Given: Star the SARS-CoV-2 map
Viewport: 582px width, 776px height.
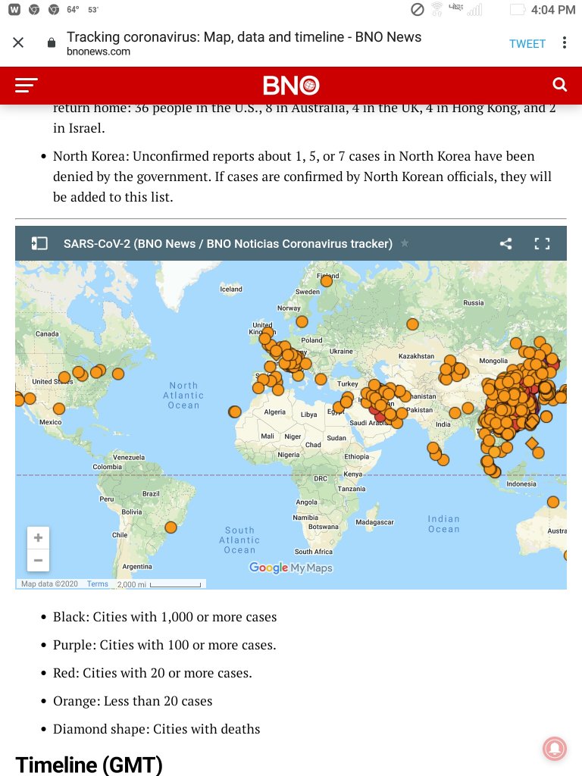Looking at the screenshot, I should point(405,243).
